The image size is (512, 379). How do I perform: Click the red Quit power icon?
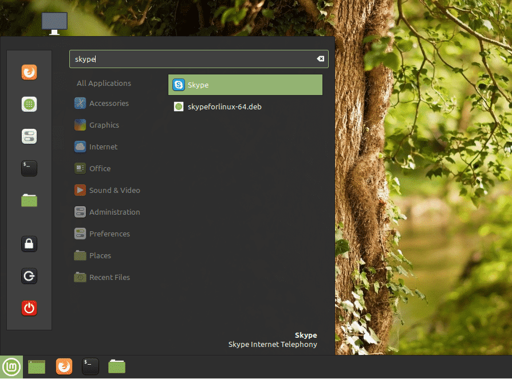coord(29,308)
